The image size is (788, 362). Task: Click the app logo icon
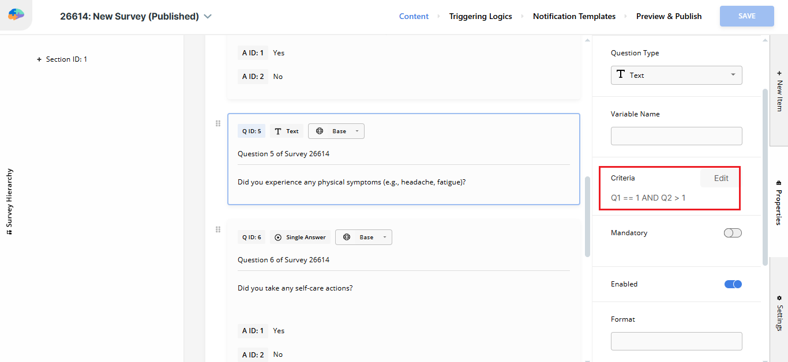point(16,15)
